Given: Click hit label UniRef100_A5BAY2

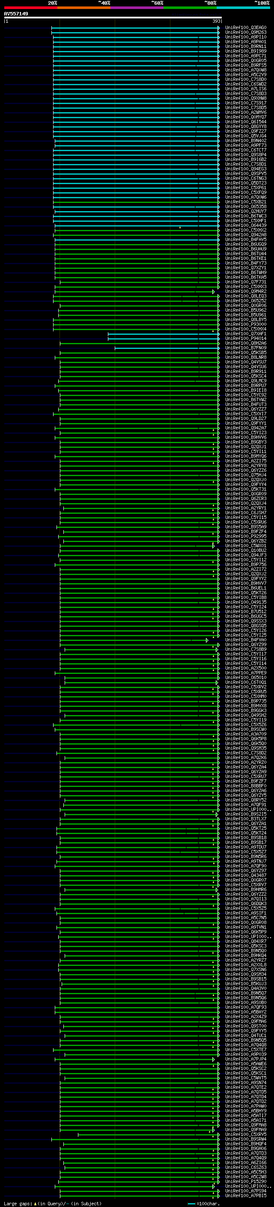Looking at the screenshot, I should pyautogui.click(x=246, y=1012).
